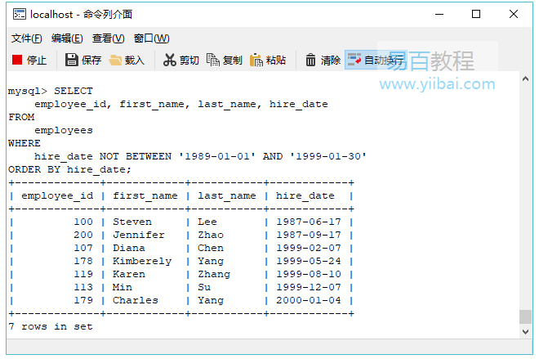
Task: Open the 查看 (View) menu
Action: point(108,38)
